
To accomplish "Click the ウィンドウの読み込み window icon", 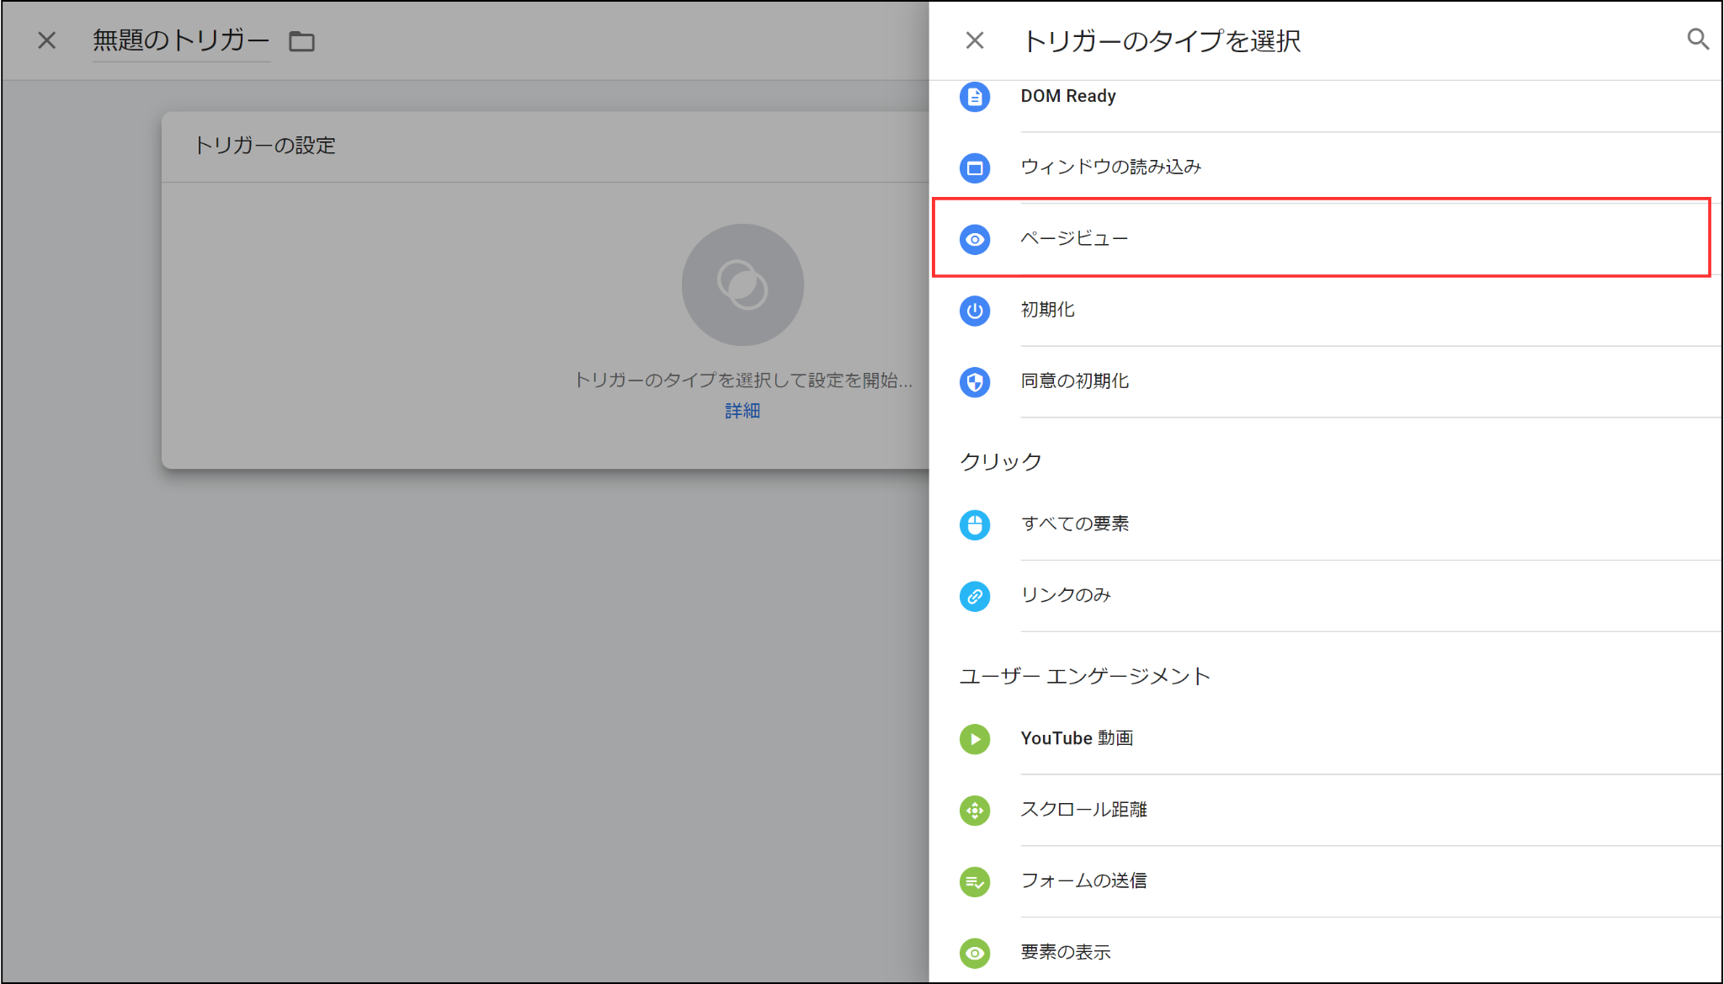I will tap(975, 168).
